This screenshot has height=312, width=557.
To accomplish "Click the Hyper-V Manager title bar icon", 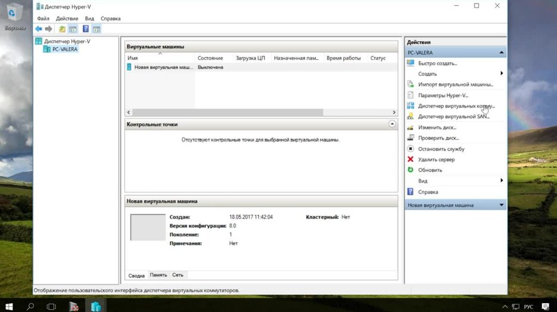I will (x=40, y=7).
